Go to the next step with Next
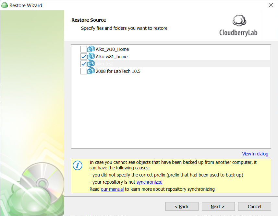This screenshot has width=278, height=216. [x=218, y=206]
